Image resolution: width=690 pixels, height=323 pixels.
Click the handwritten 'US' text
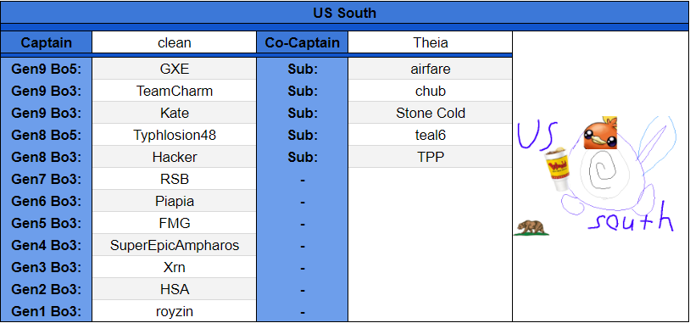pyautogui.click(x=537, y=134)
